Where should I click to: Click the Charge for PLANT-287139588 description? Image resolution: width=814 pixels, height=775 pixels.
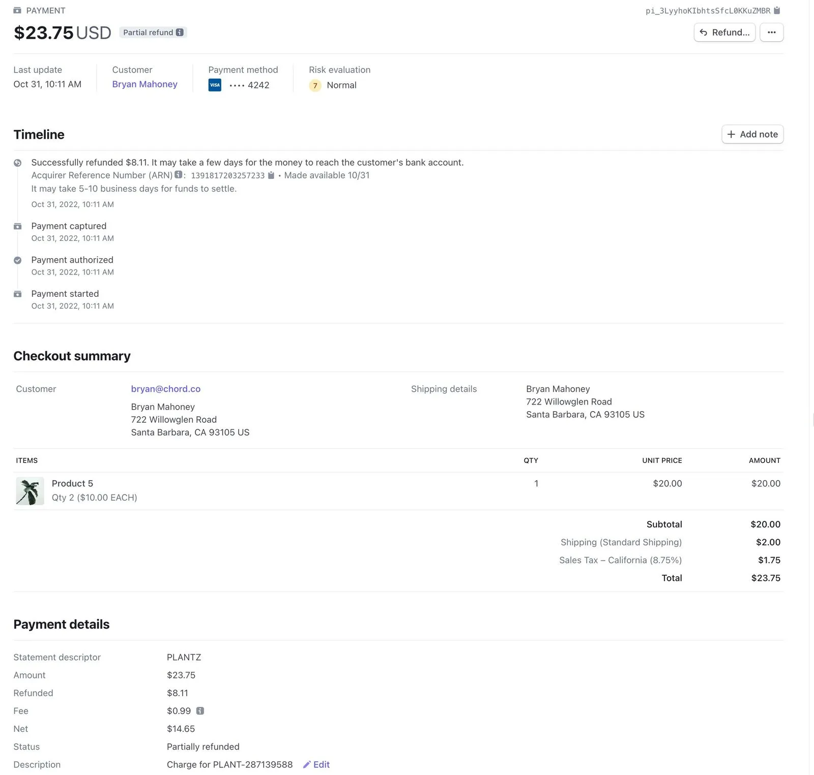click(230, 764)
